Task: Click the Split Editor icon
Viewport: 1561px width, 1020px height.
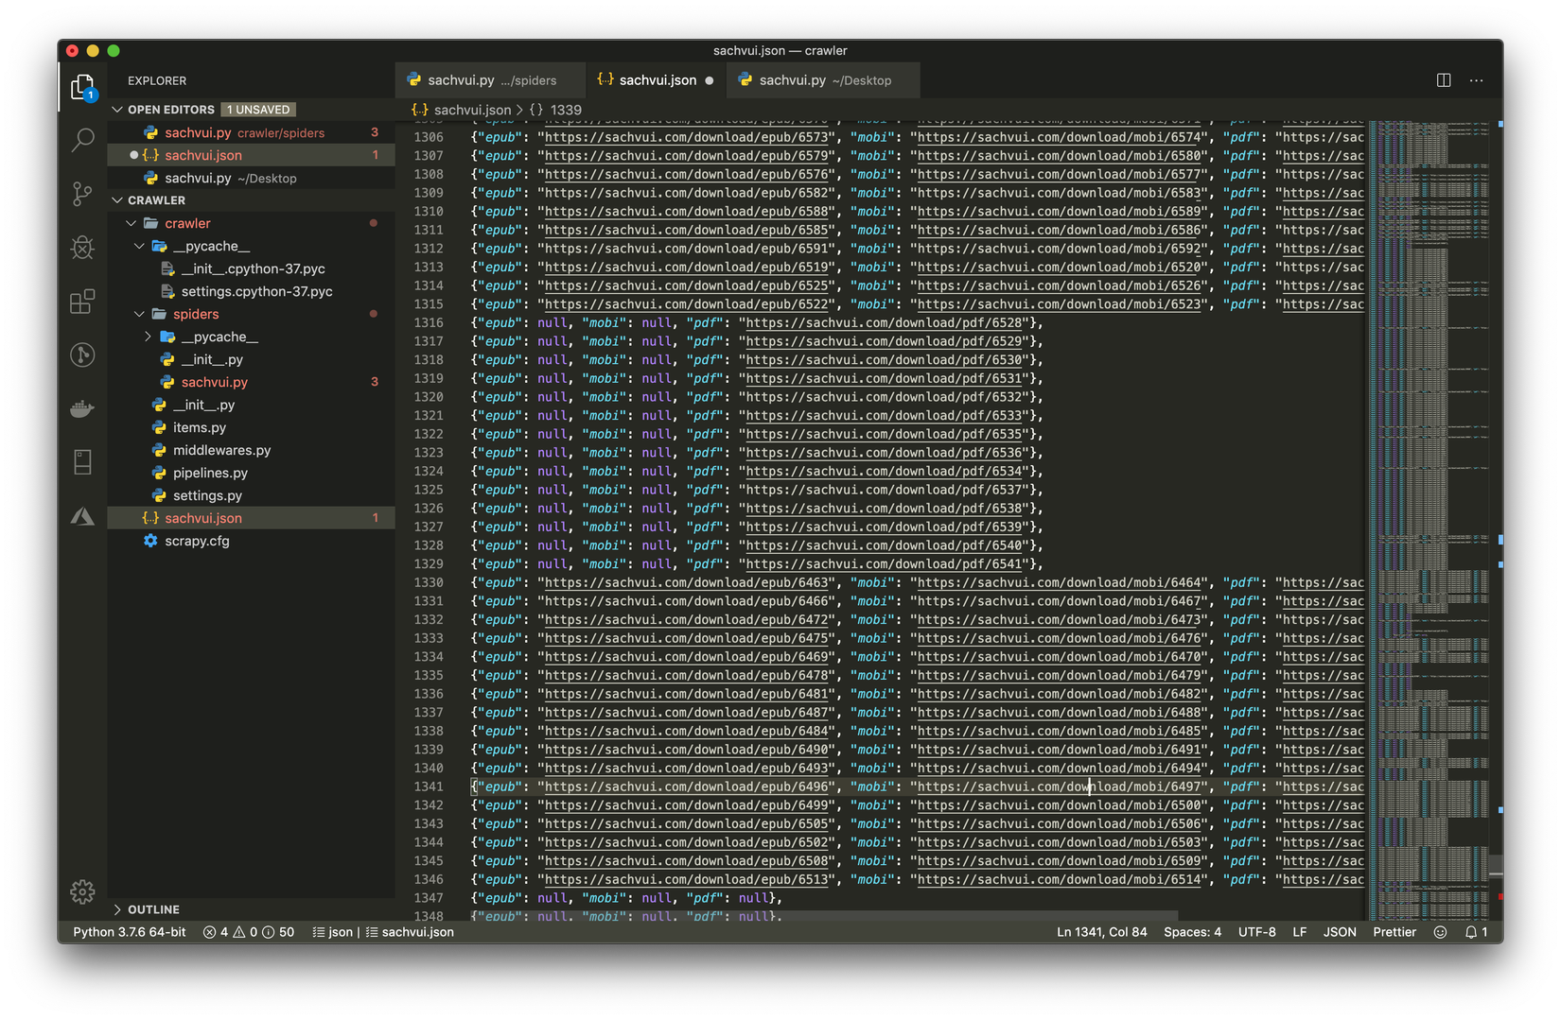Action: 1444,80
